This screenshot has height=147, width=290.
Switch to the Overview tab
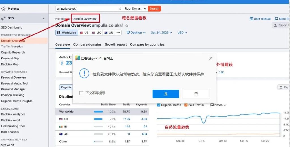tap(63, 44)
